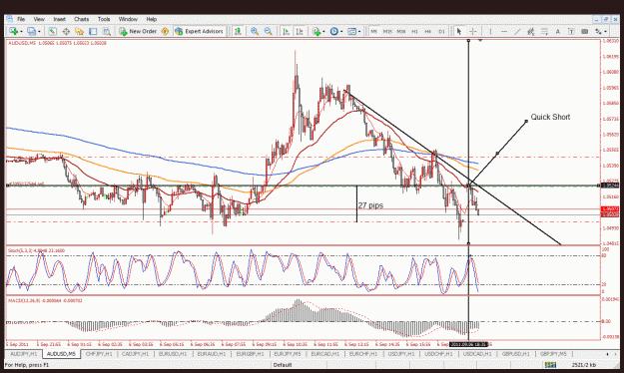Image resolution: width=624 pixels, height=373 pixels.
Task: Switch to the EURUSD,H1 chart tab
Action: tap(173, 354)
